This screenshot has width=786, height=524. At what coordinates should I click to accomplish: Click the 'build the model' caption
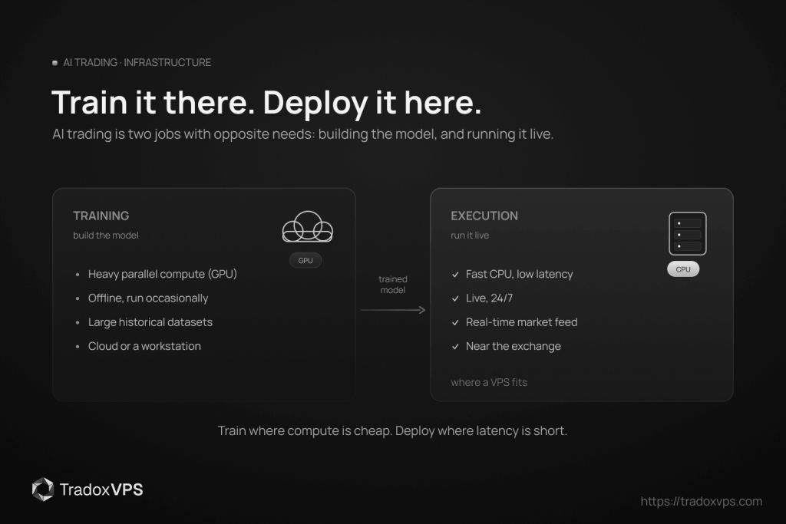click(x=106, y=235)
